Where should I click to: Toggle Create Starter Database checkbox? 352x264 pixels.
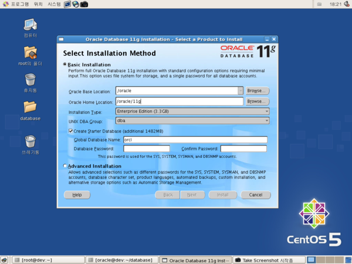point(70,131)
